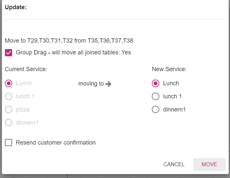Screen dimensions: 230x178
Task: Enable Resend customer confirmation checkbox
Action: 9,143
